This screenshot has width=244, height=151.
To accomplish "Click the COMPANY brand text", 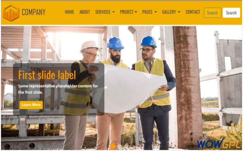I will [34, 12].
